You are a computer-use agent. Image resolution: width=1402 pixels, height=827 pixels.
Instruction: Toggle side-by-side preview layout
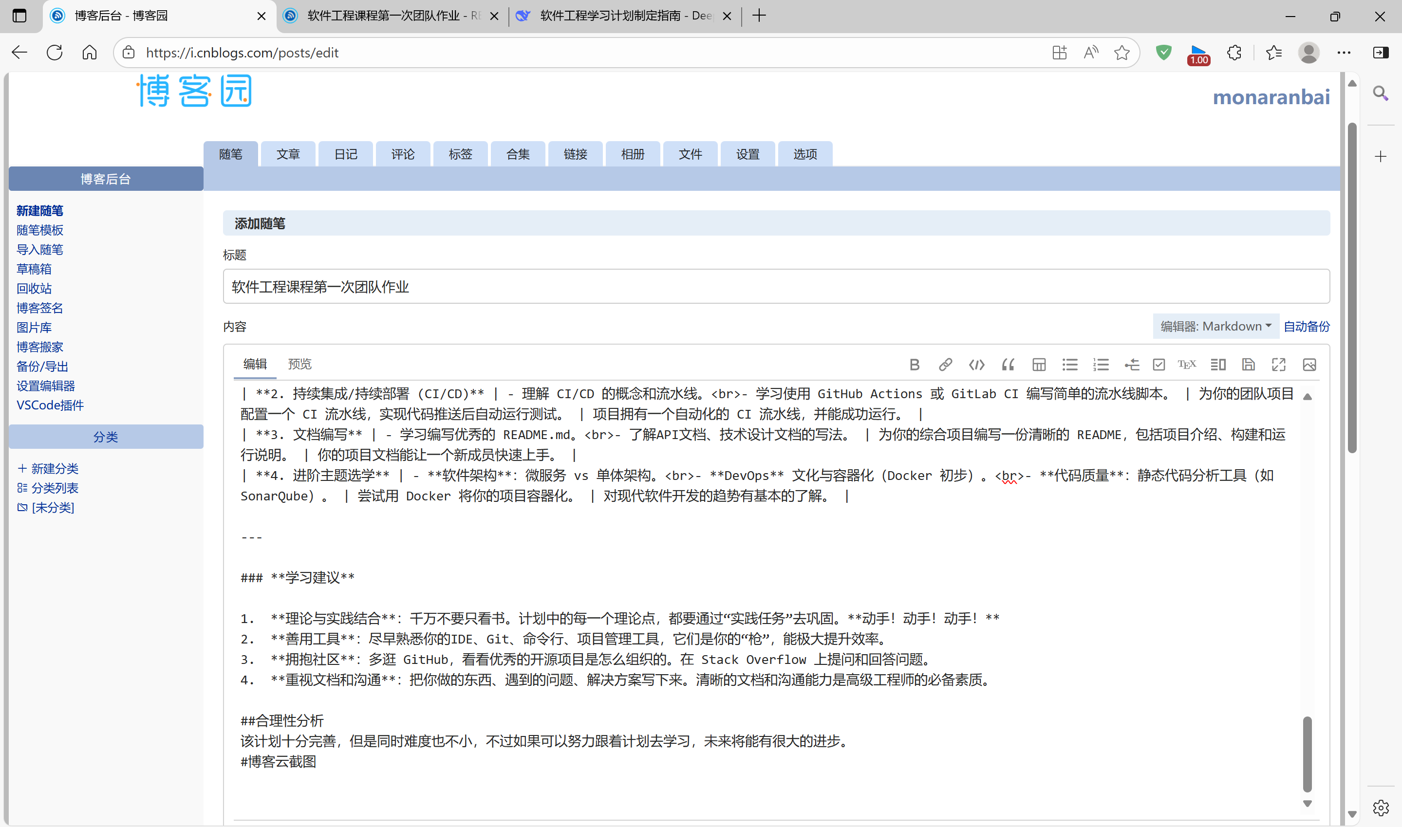point(1217,365)
